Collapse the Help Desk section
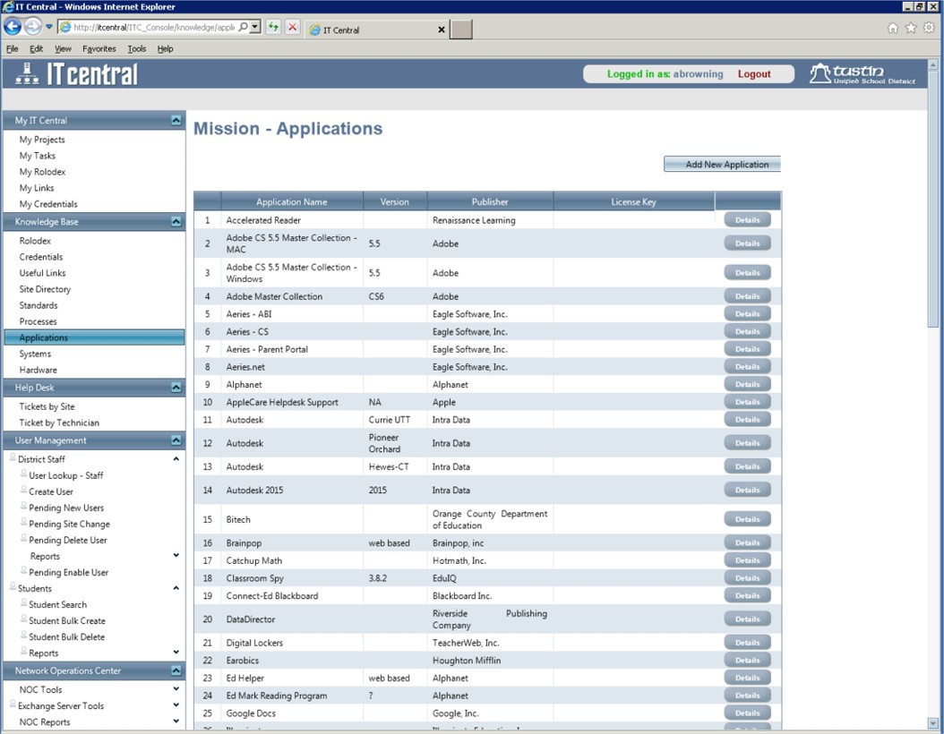This screenshot has width=944, height=734. point(176,388)
